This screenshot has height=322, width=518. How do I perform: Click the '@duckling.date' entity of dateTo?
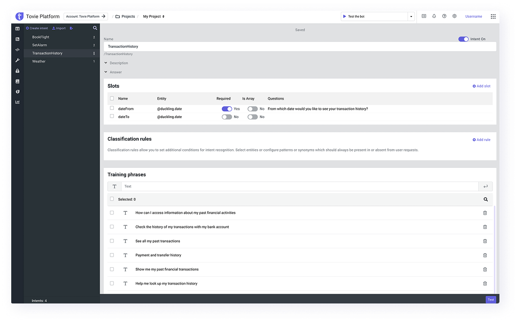point(170,117)
